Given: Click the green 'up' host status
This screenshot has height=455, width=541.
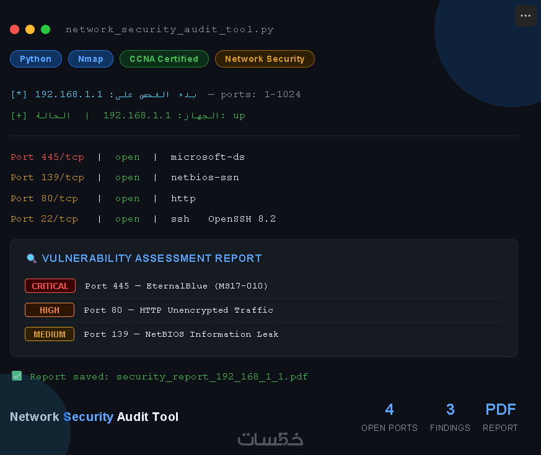Looking at the screenshot, I should click(239, 116).
